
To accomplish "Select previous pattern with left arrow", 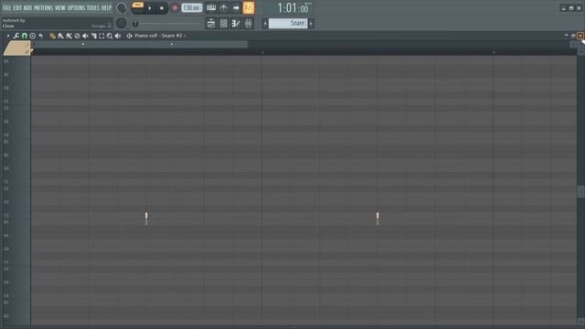I will coord(265,24).
